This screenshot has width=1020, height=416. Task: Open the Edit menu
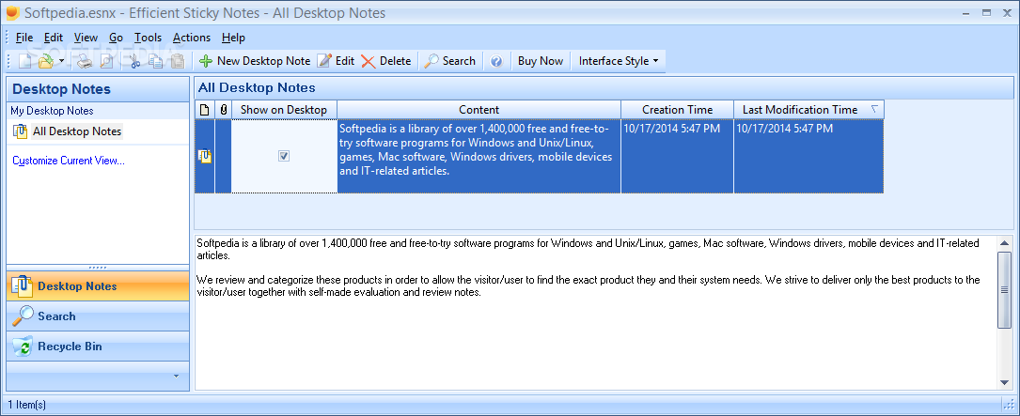(x=54, y=38)
